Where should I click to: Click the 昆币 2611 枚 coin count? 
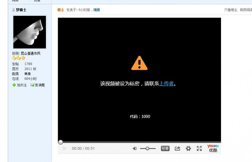coord(24,69)
